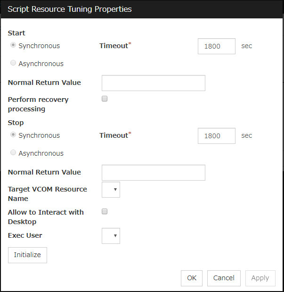Expand the Exec User dropdown
This screenshot has width=284, height=292.
pyautogui.click(x=111, y=236)
